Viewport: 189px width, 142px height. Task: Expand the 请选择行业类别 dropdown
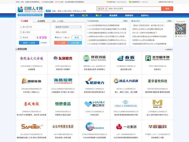68,27
